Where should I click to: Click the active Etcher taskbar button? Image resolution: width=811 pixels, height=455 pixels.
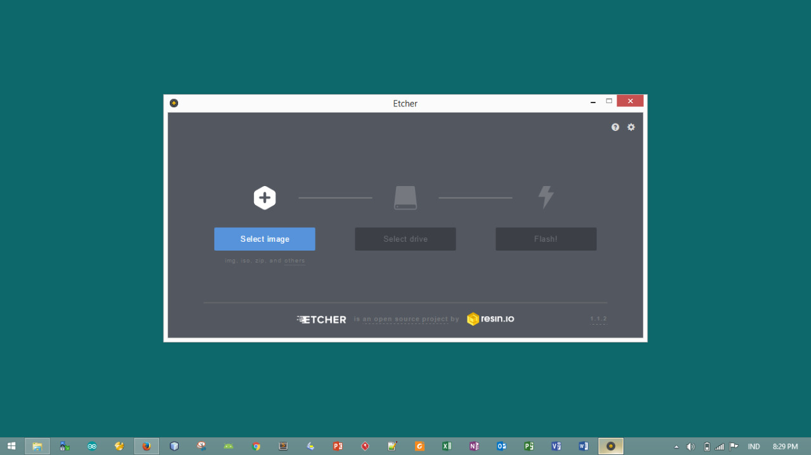(611, 446)
